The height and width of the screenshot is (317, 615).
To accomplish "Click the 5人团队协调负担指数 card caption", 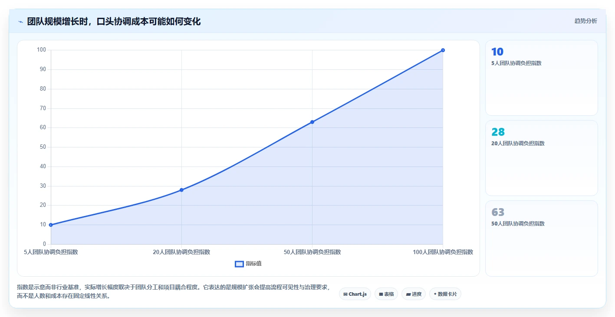I will 516,63.
